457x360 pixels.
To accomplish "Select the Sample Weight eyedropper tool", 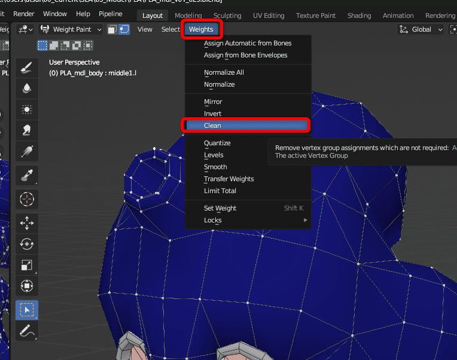I will tap(27, 175).
